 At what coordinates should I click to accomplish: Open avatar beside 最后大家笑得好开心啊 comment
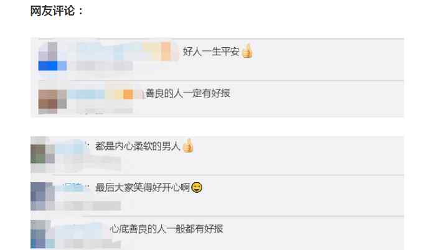pyautogui.click(x=42, y=196)
